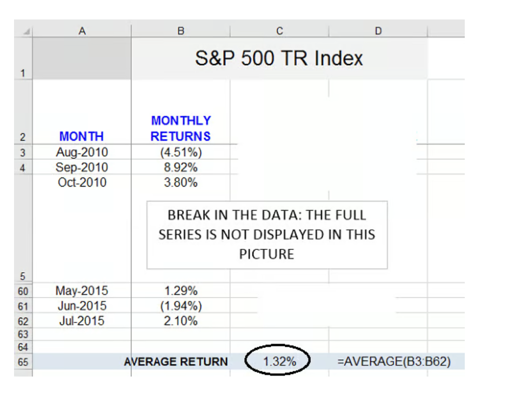
Task: Click the 8.92% return cell
Action: point(181,167)
